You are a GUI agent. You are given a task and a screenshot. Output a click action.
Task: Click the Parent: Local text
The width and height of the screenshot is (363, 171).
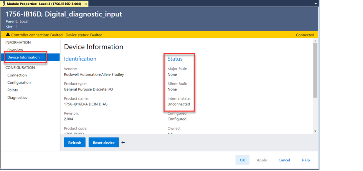pyautogui.click(x=17, y=21)
